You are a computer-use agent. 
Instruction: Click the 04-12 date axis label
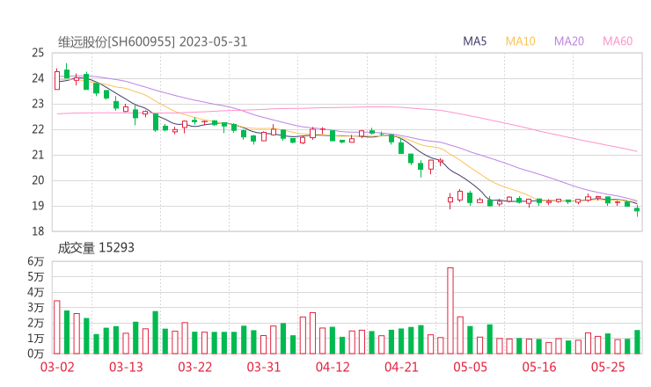pos(333,367)
